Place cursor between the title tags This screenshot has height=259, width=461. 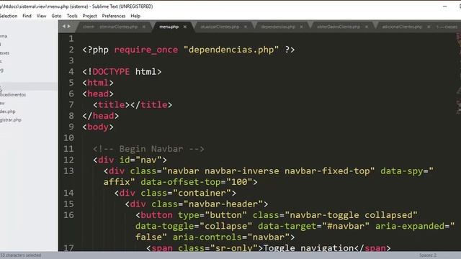[x=130, y=105]
